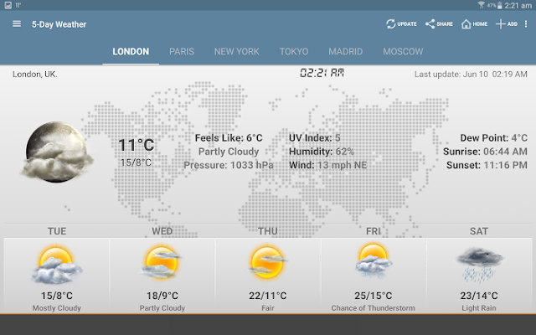The height and width of the screenshot is (335, 536).
Task: Tap Wednesday's 18/9°C temperature
Action: (x=162, y=296)
